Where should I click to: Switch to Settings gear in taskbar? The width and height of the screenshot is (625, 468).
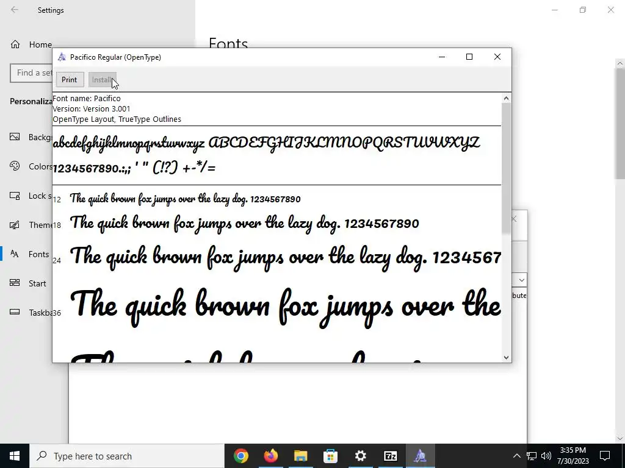[360, 456]
